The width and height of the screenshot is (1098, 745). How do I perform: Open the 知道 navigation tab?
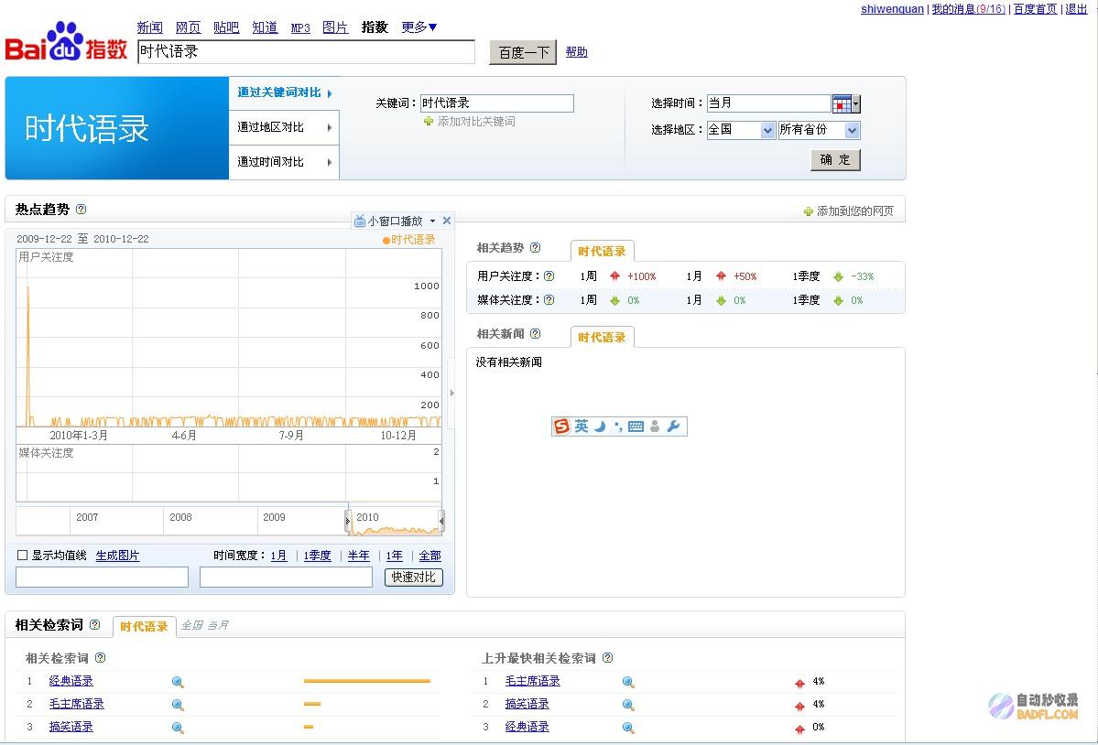(265, 27)
